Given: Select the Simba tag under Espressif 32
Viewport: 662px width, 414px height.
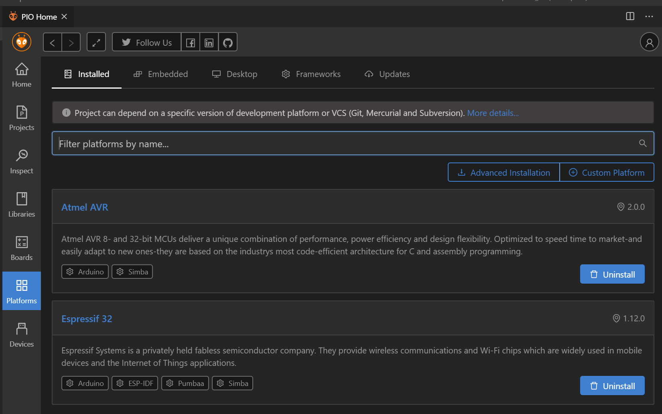Looking at the screenshot, I should [x=232, y=383].
